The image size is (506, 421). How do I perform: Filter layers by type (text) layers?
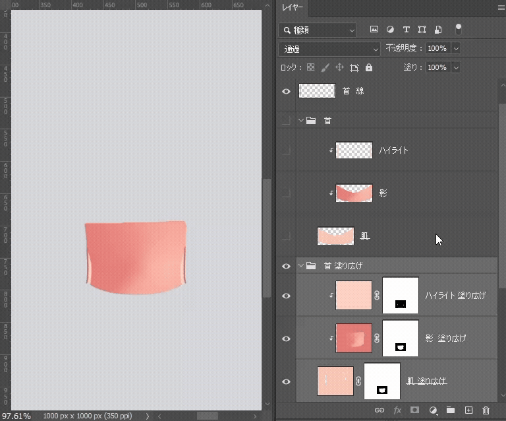406,30
